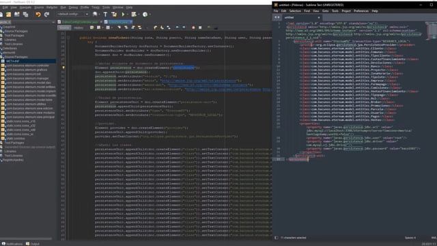This screenshot has height=246, width=437.
Task: Click the find next occurrence icon in editor toolbar
Action: [133, 27]
